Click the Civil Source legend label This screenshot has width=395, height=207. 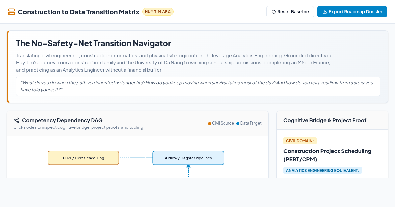click(x=223, y=123)
